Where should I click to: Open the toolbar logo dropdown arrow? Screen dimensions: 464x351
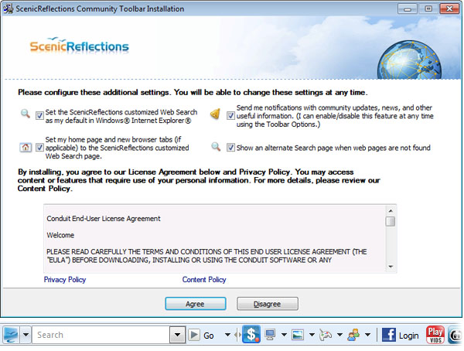(26, 335)
